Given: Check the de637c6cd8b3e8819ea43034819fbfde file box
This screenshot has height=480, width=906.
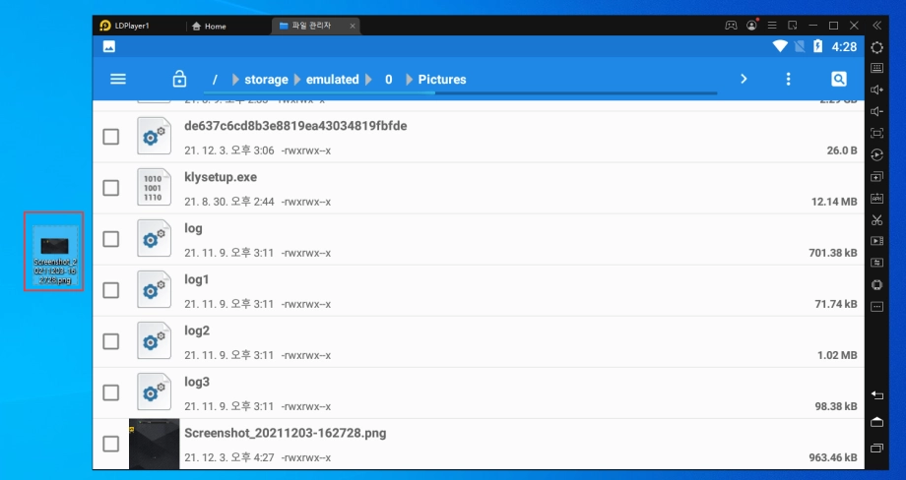Looking at the screenshot, I should [x=111, y=137].
